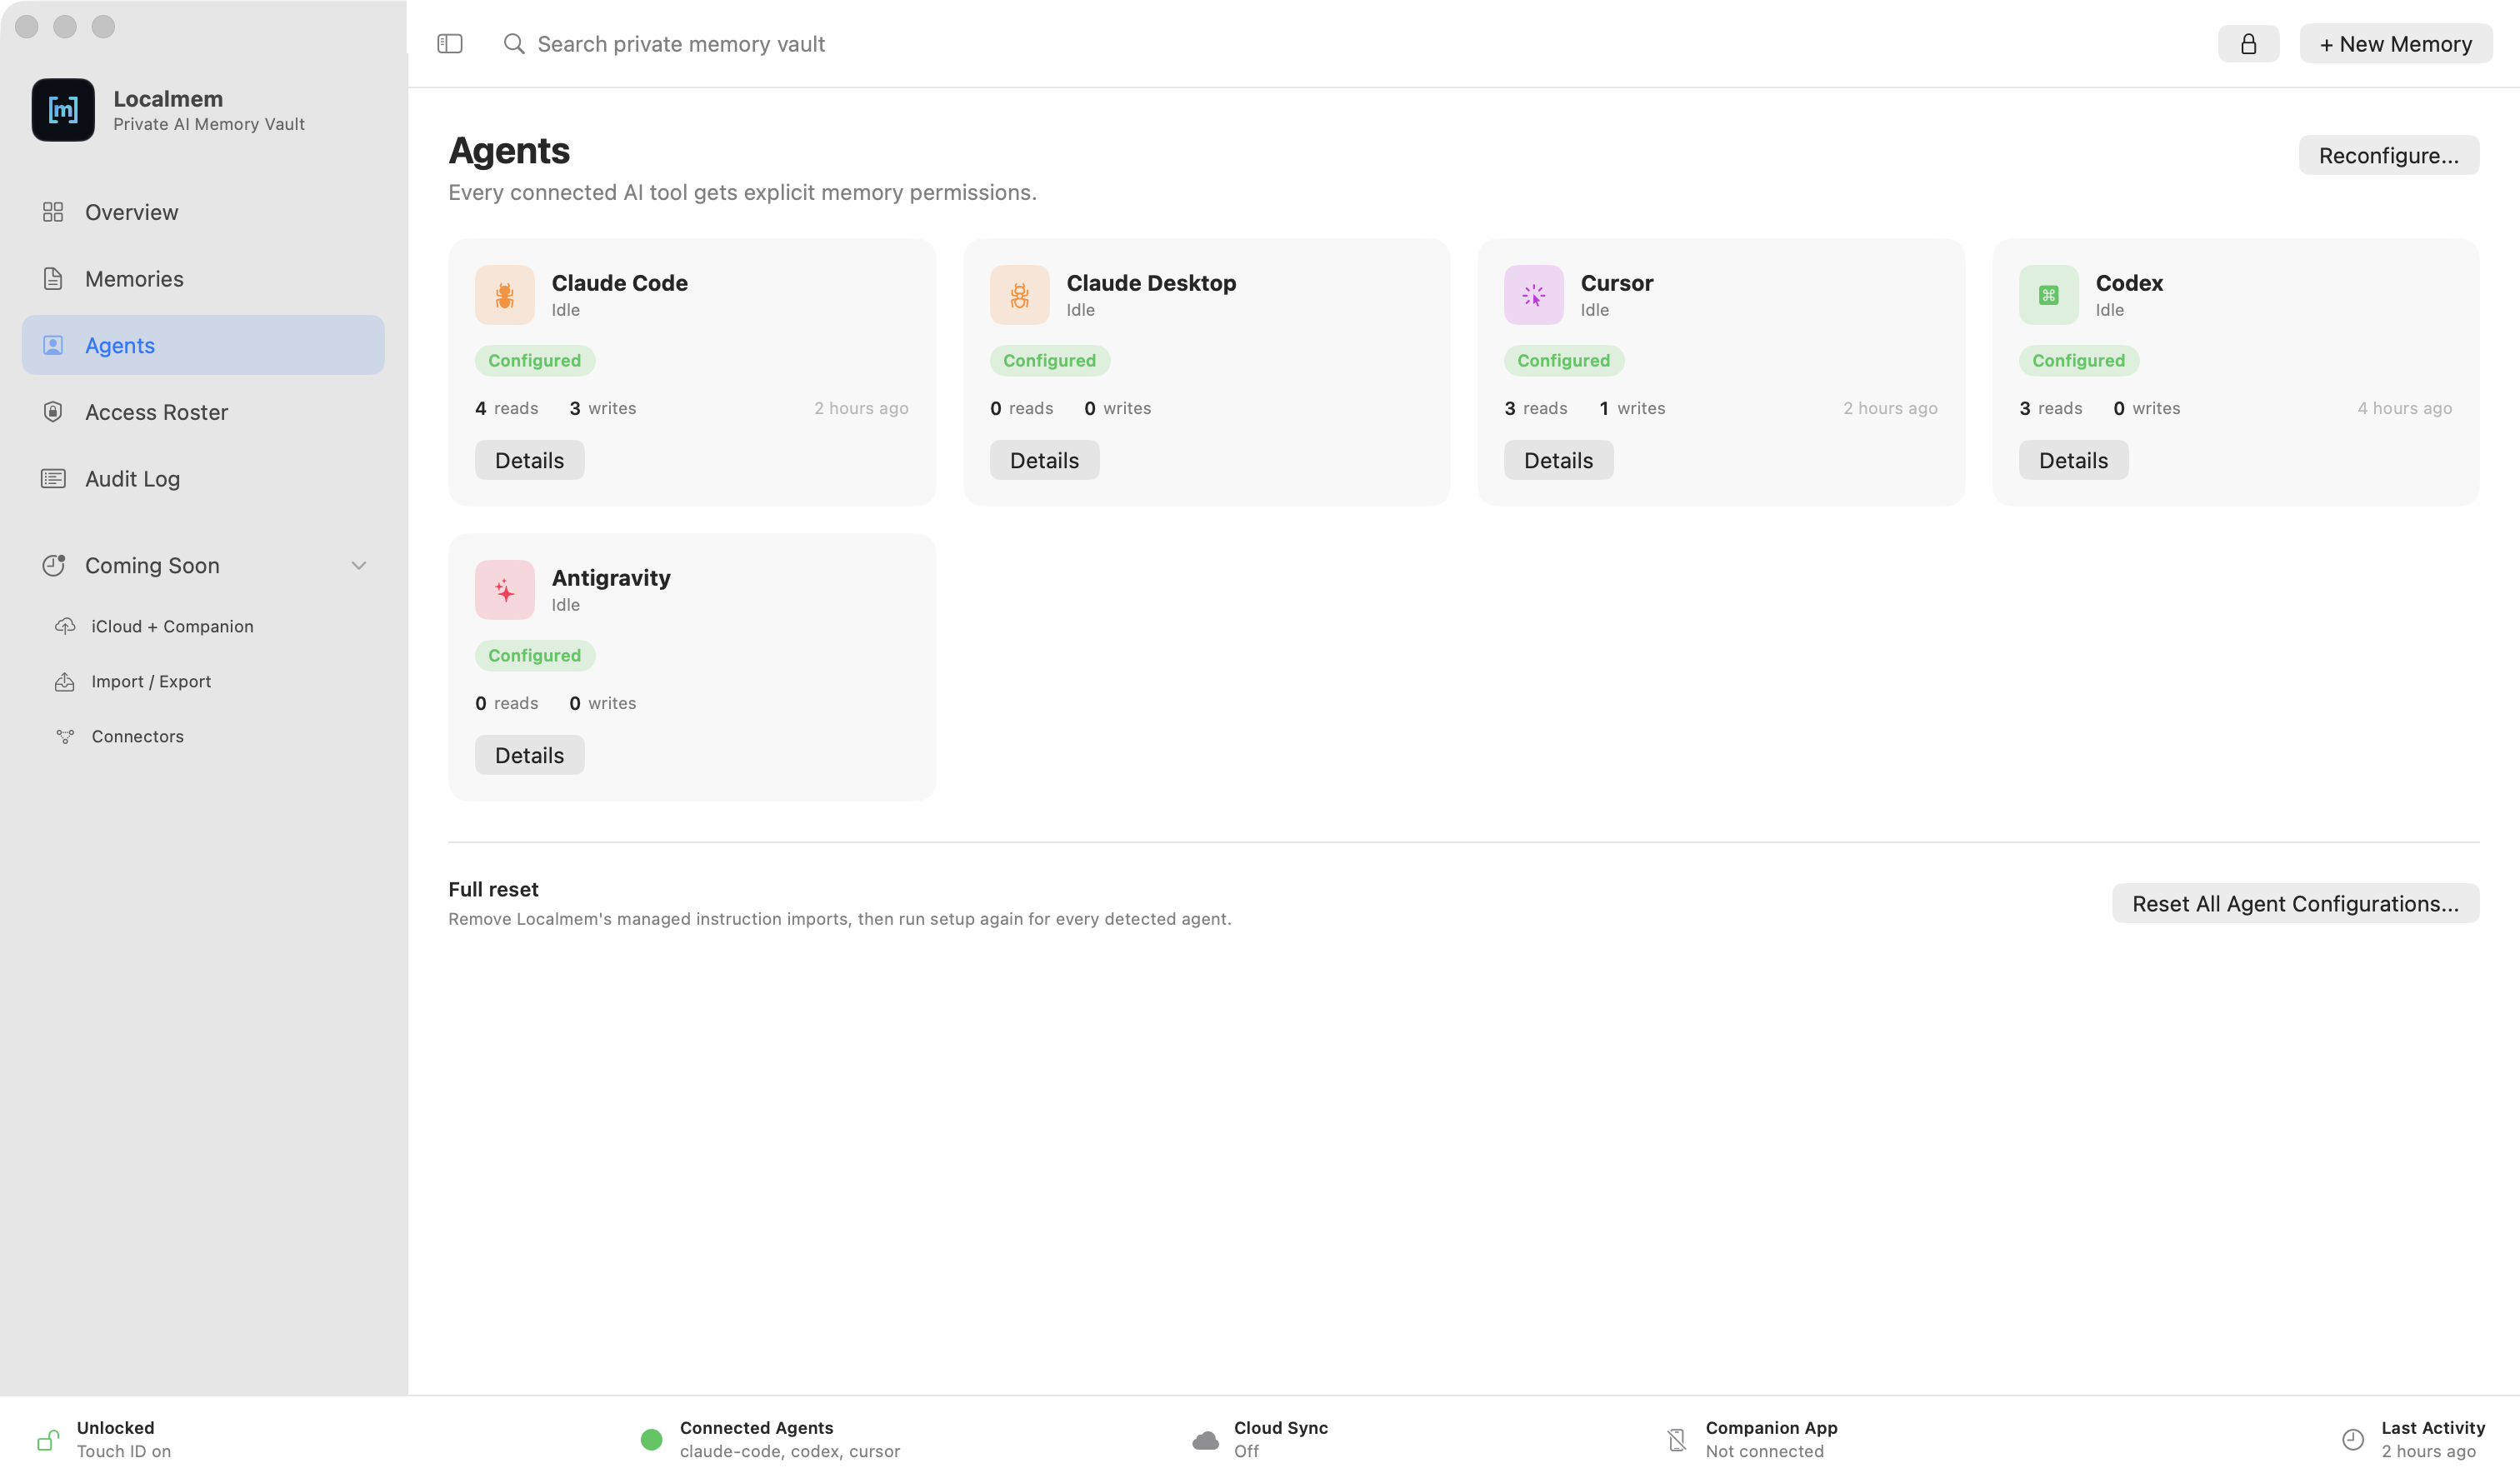Open Details for Claude Desktop
2520x1483 pixels.
pyautogui.click(x=1044, y=460)
